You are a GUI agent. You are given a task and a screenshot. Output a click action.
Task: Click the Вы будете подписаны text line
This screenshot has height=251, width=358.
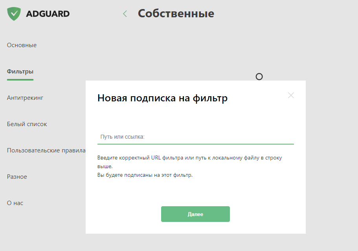tap(145, 175)
